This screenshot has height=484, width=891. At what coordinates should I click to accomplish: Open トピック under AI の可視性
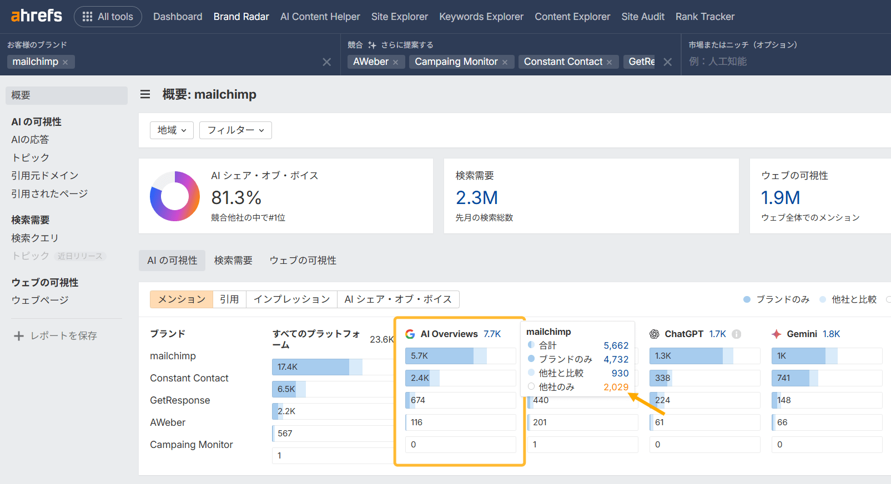click(x=30, y=157)
